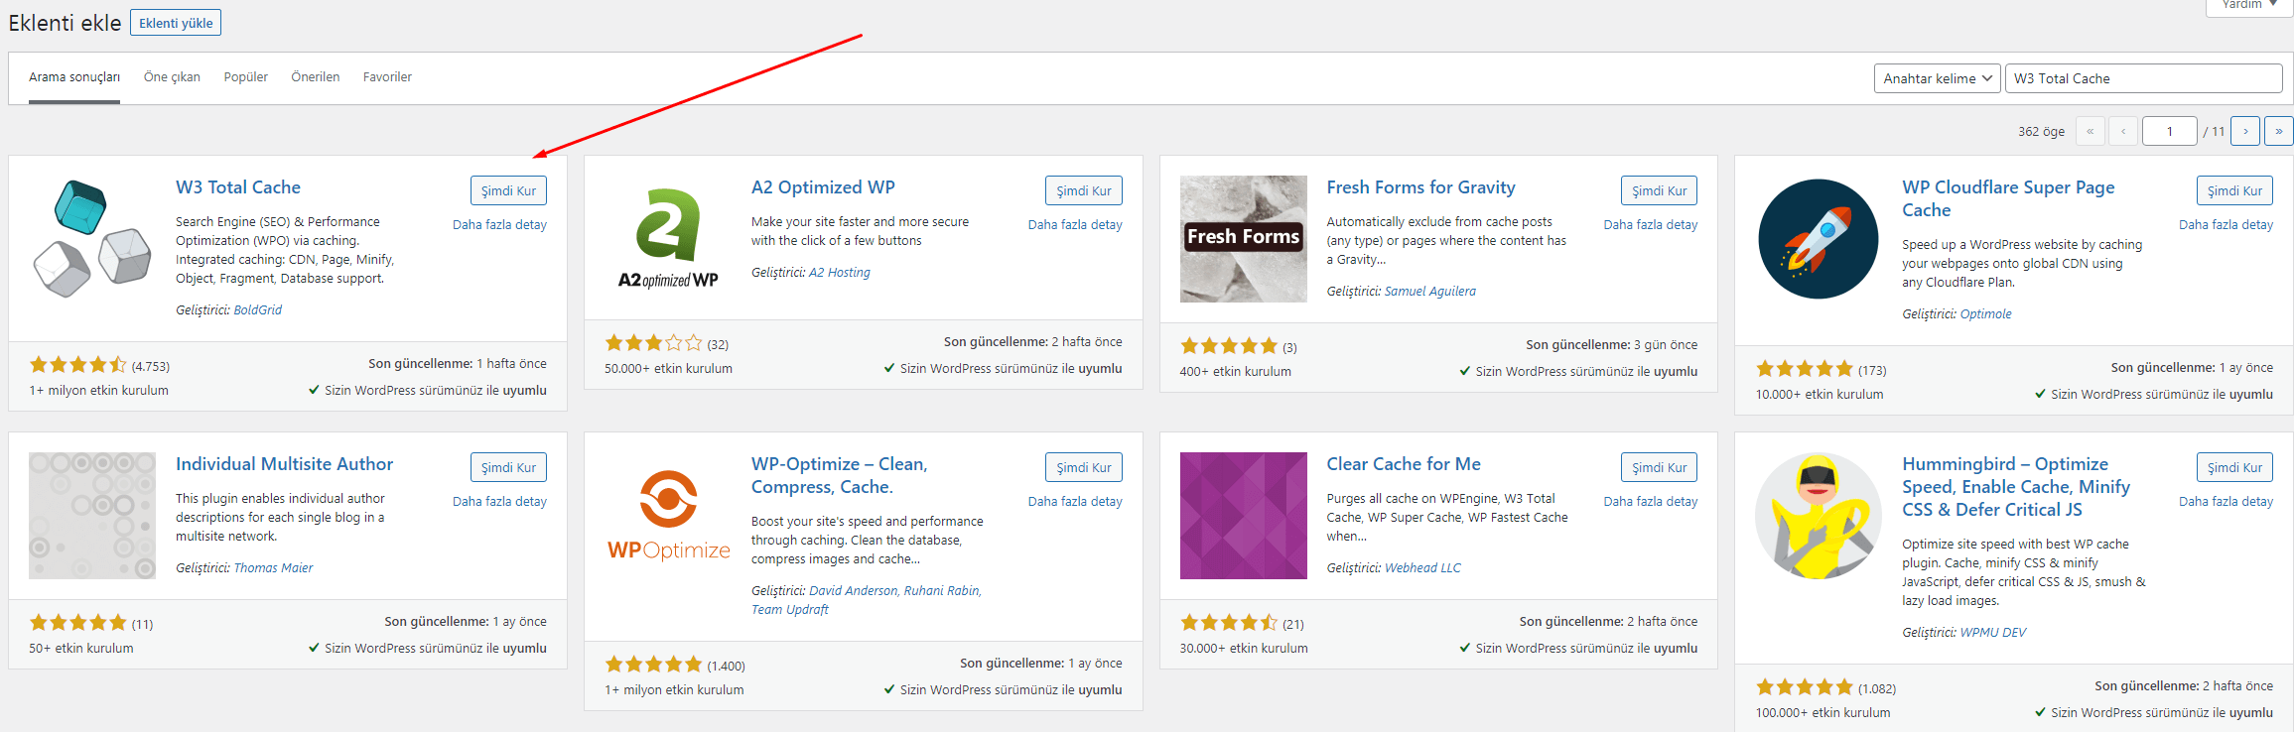Install W3 Total Cache with Şimdi Kur

508,190
